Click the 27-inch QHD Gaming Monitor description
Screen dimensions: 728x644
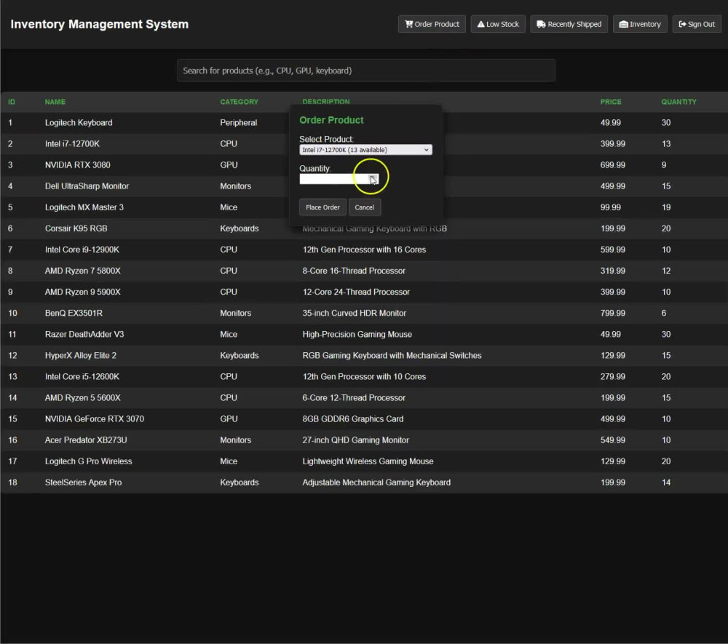(356, 440)
